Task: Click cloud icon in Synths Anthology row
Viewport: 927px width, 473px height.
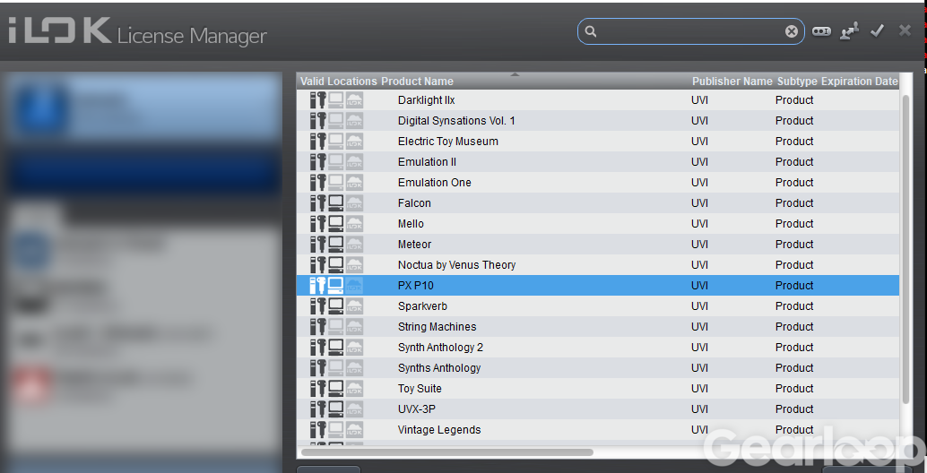Action: [x=354, y=368]
